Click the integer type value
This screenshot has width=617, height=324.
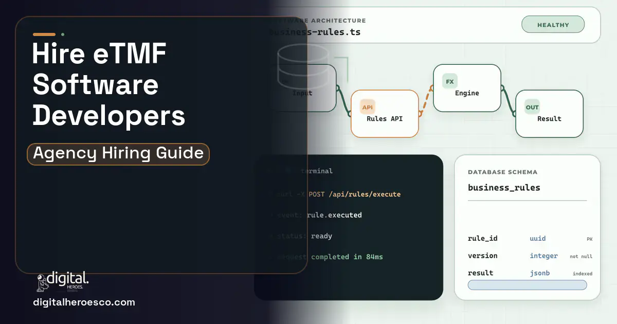coord(543,256)
